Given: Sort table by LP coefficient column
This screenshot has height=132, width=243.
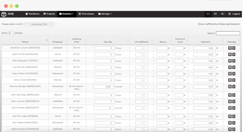Looking at the screenshot, I should pos(142,40).
